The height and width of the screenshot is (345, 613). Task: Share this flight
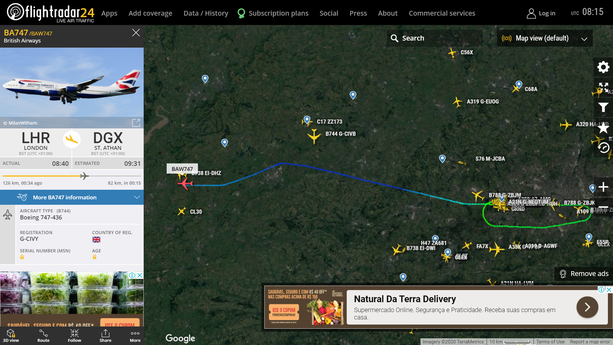point(105,336)
